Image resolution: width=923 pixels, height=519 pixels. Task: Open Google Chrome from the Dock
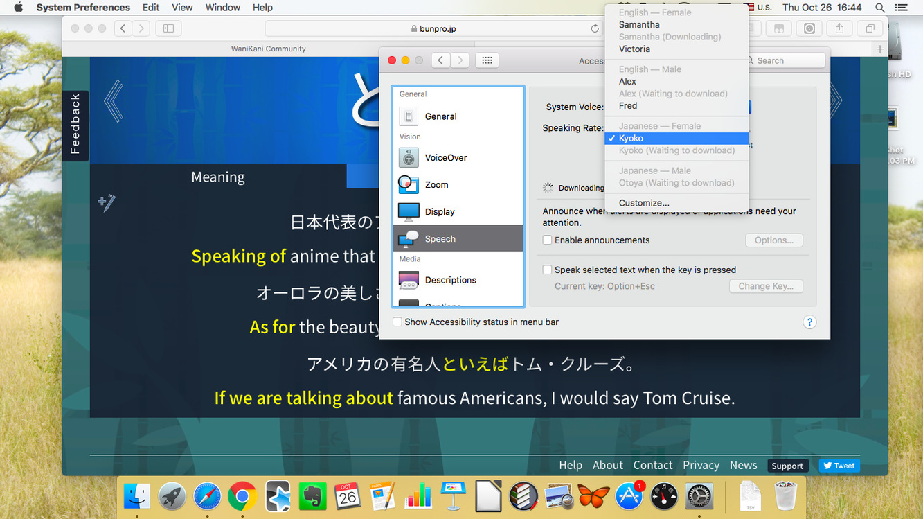(x=242, y=496)
